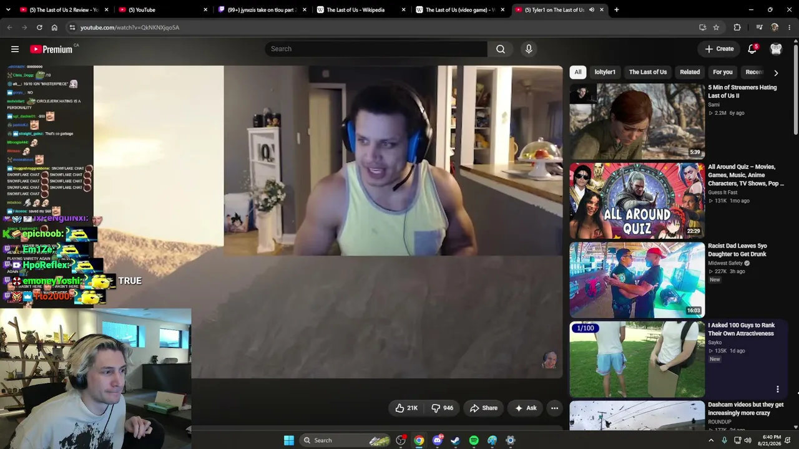This screenshot has height=449, width=799.
Task: Open the All Around Quiz thumbnail
Action: [x=637, y=201]
